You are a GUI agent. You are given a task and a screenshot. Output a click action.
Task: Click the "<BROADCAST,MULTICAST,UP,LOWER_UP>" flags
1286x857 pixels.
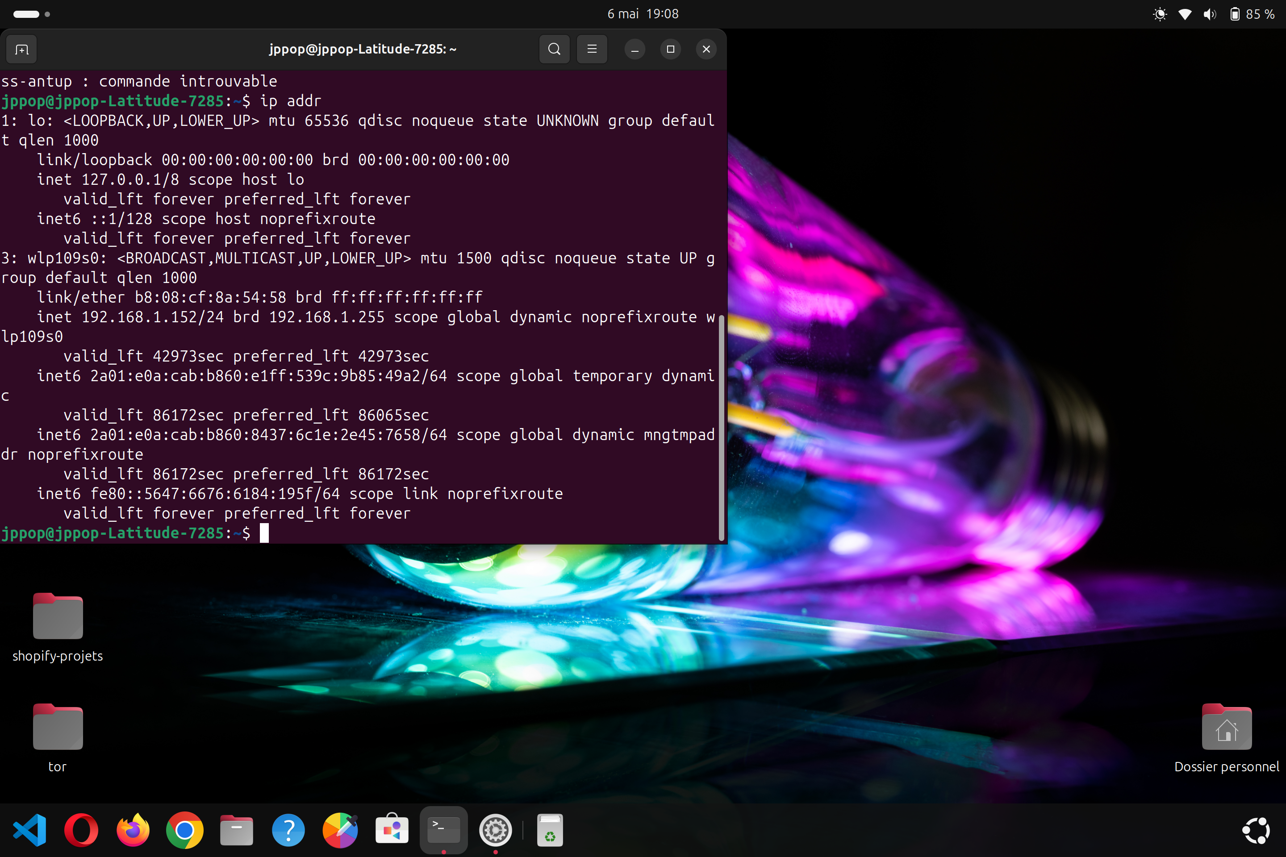pos(264,258)
